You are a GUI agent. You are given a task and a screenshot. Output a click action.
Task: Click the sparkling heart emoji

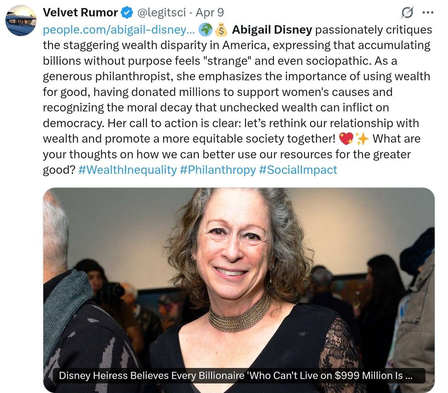[x=347, y=138]
